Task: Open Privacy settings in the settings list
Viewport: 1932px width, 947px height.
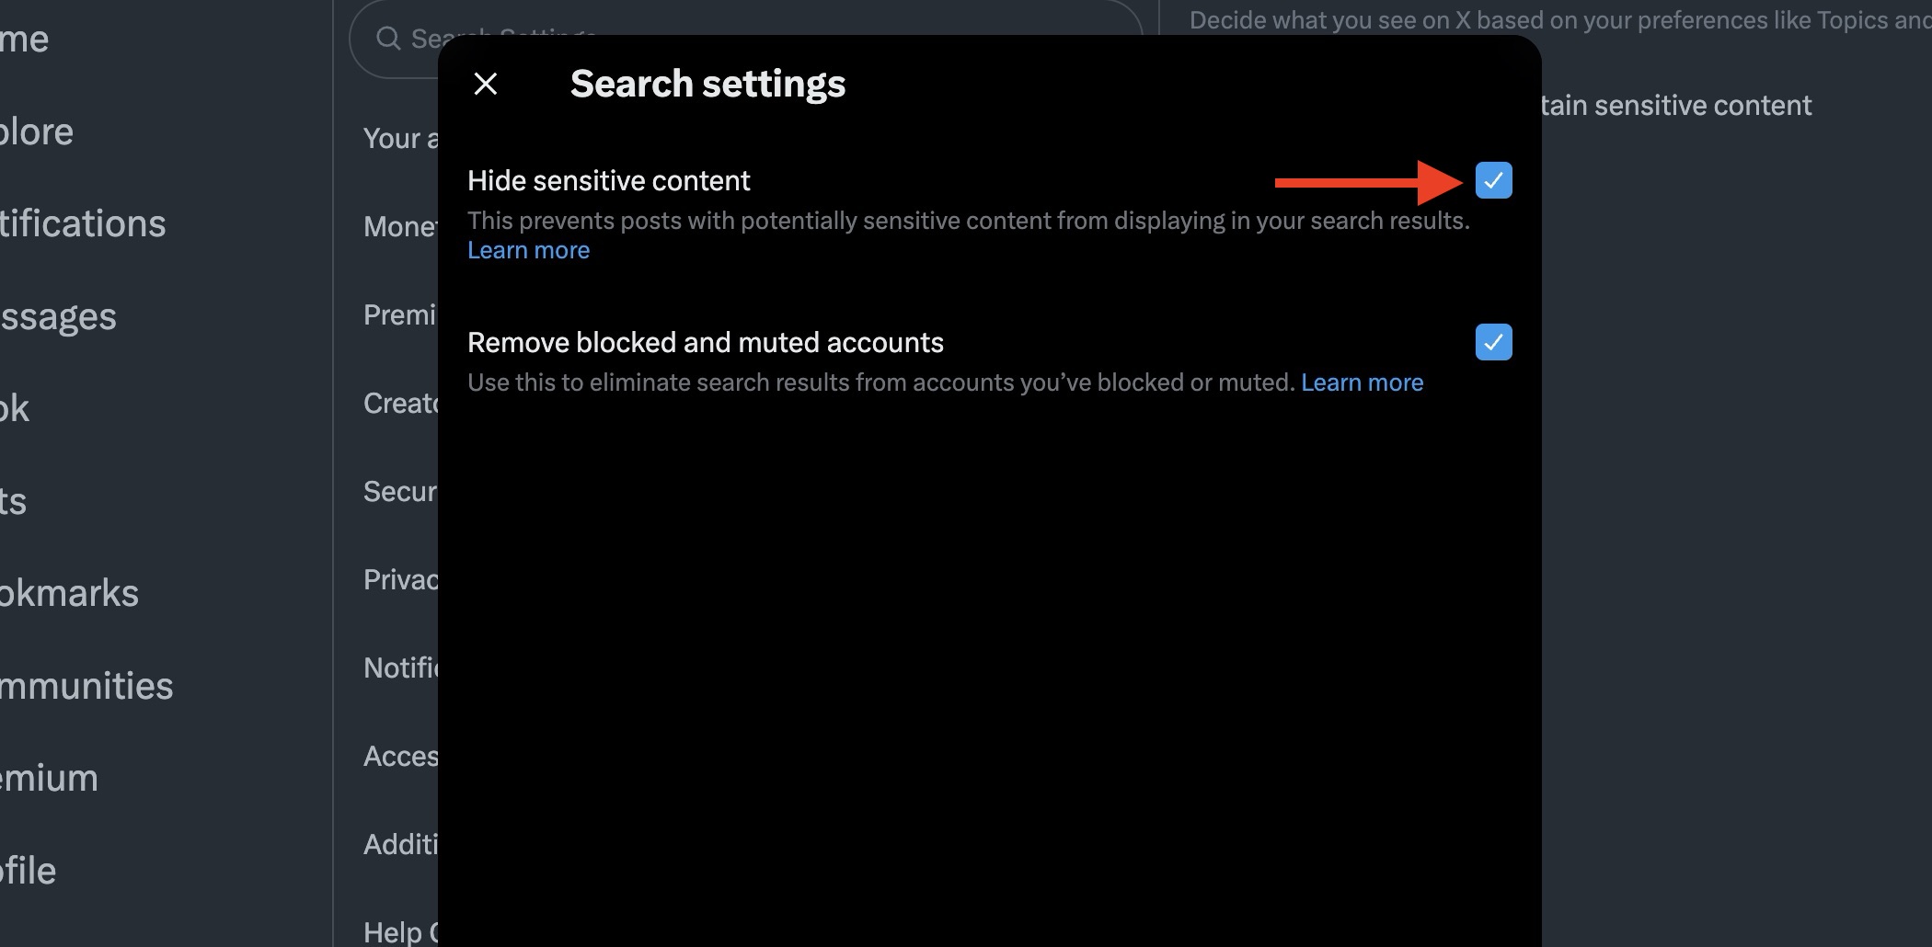Action: click(x=400, y=579)
